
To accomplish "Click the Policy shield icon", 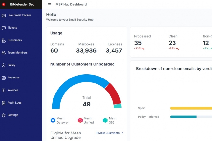I will [4, 65].
